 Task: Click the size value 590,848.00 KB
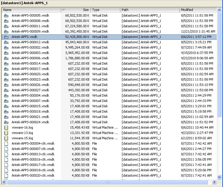(x=79, y=85)
